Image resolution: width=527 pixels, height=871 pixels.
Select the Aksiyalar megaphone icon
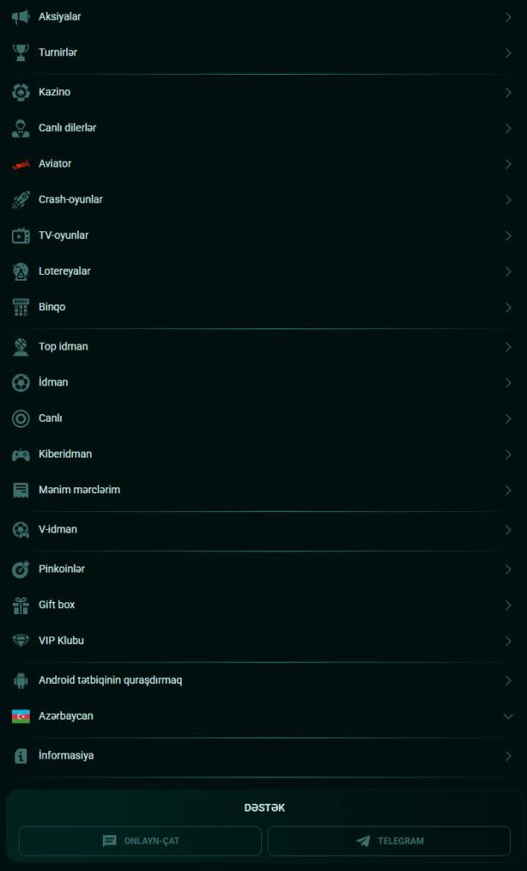(20, 16)
